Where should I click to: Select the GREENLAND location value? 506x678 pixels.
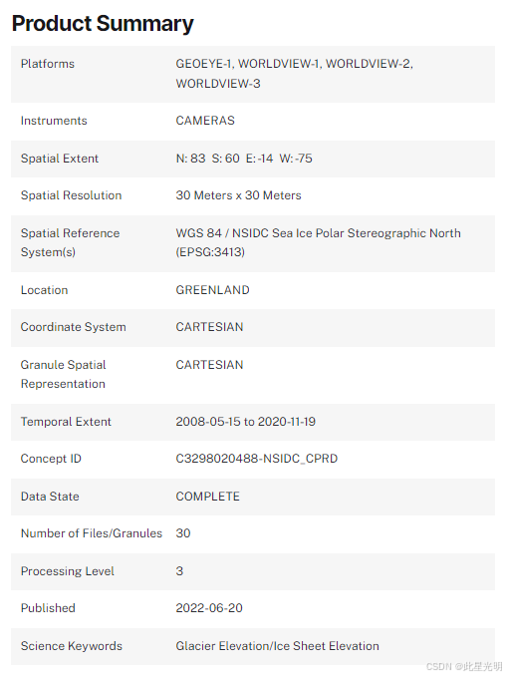coord(212,290)
